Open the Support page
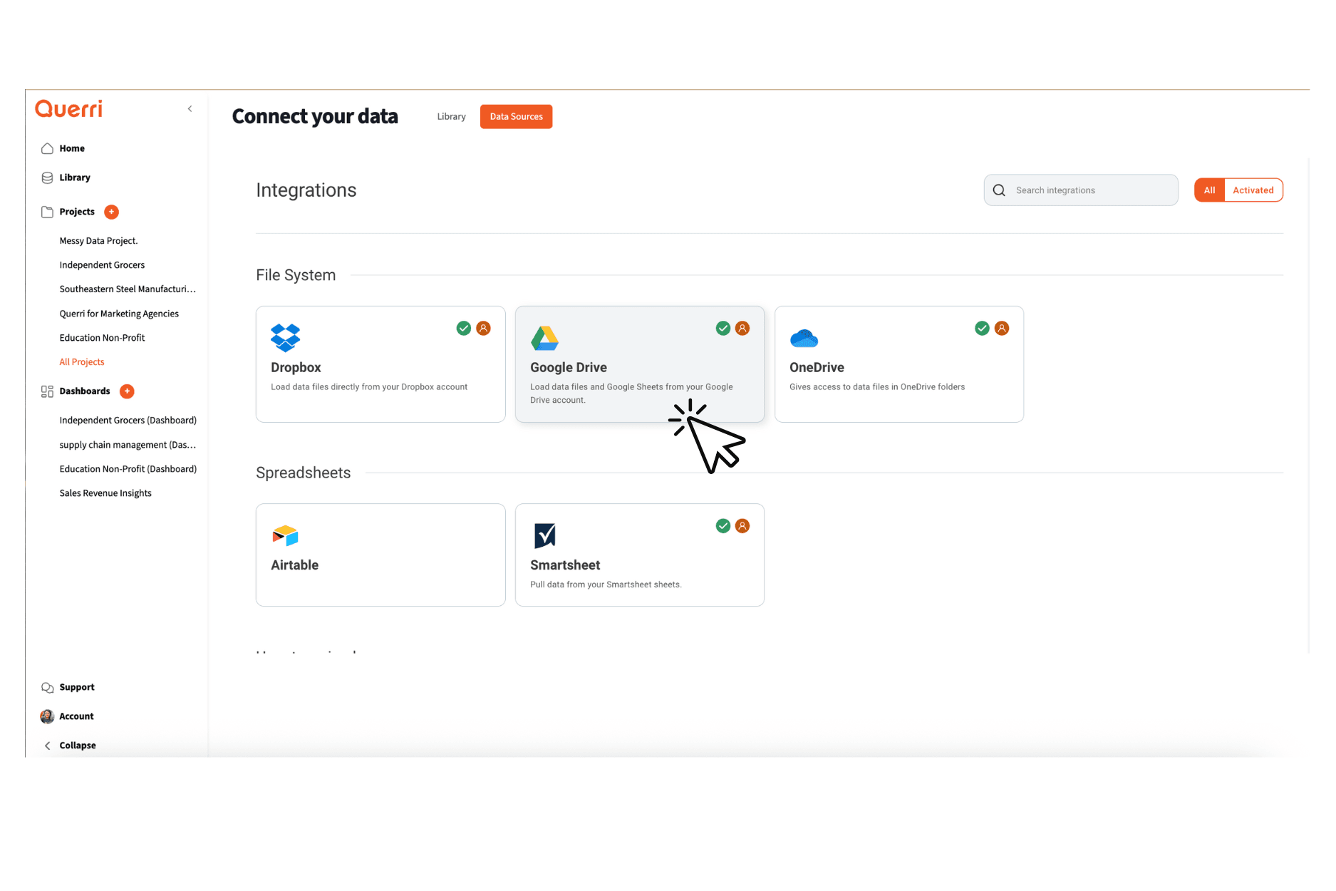 (76, 687)
